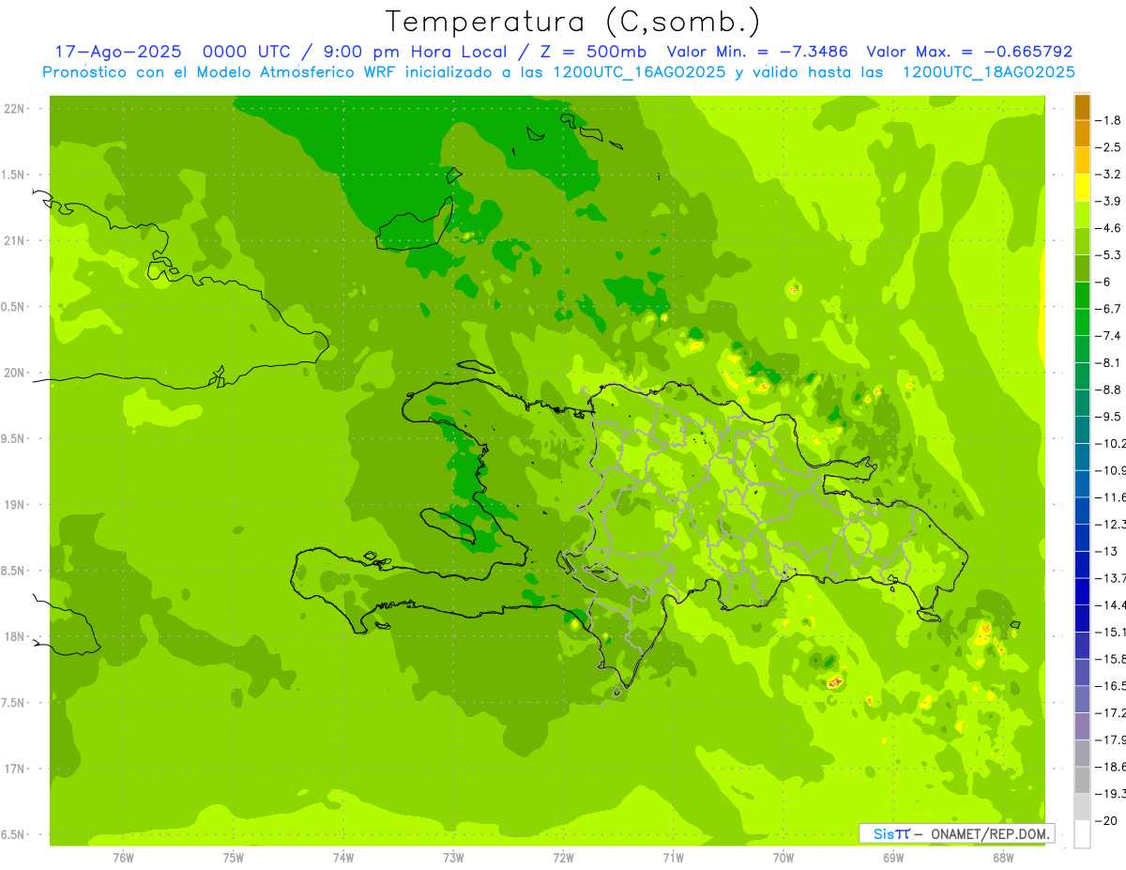
Task: Click the '1200UTC_16AGO2025' initialization time
Action: 639,71
